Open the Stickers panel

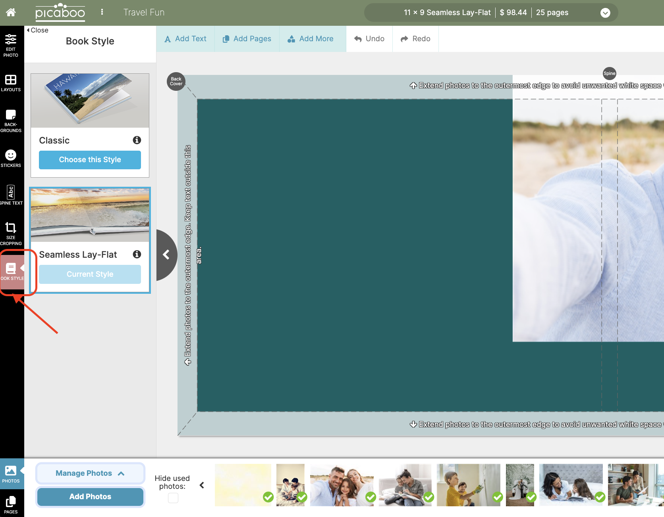click(x=11, y=159)
